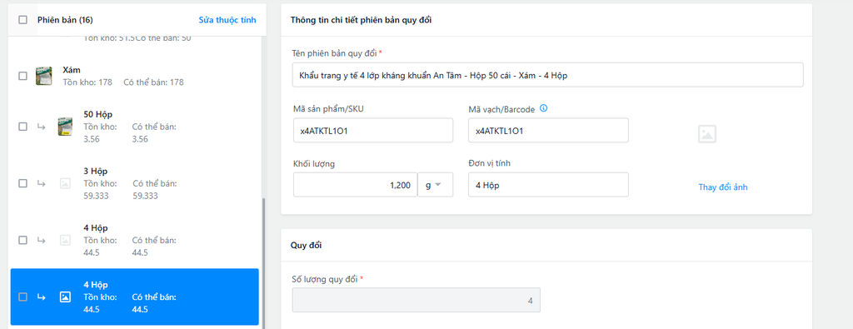Image resolution: width=853 pixels, height=329 pixels.
Task: Select the Xám variant name
Action: click(x=72, y=70)
